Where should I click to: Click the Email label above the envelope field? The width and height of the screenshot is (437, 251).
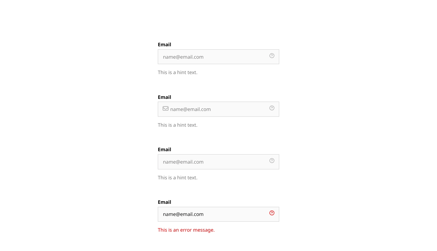[164, 97]
